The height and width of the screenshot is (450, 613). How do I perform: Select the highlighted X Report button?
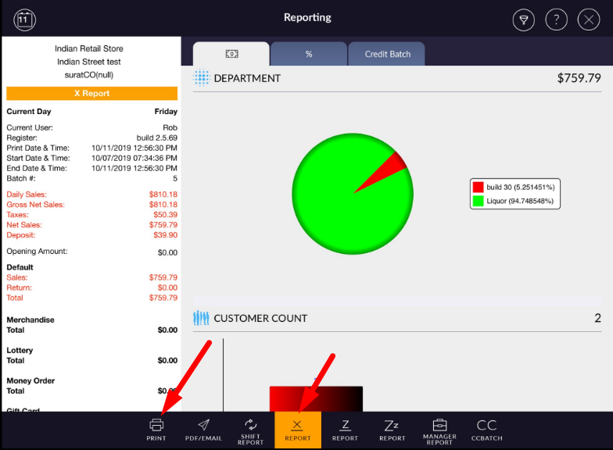click(297, 429)
